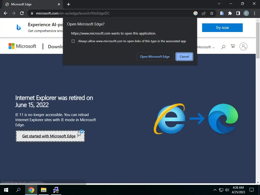Show hidden system tray icons
This screenshot has height=195, width=260.
[215, 190]
